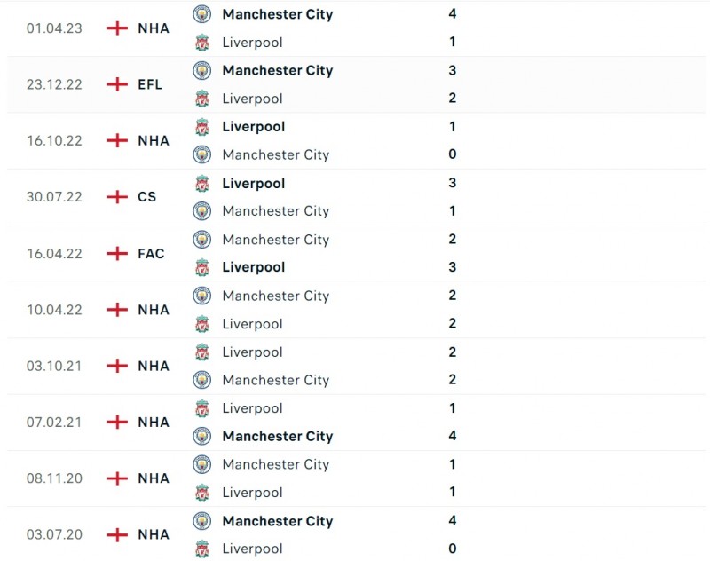Click Liverpool crest in 03.07.20 match

click(202, 549)
